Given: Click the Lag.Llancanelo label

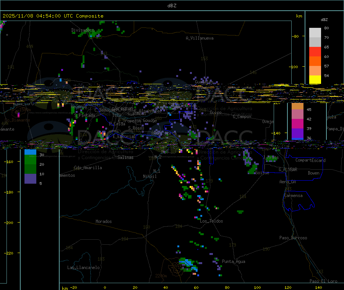Looking at the screenshot, I should click(83, 268).
